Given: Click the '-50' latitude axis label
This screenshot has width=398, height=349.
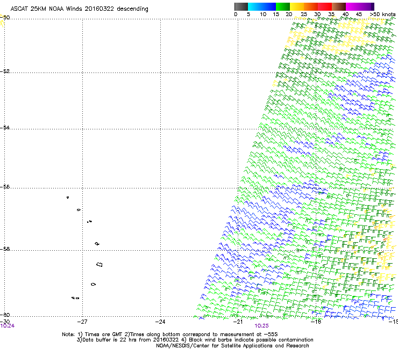Looking at the screenshot, I should tap(5, 18).
